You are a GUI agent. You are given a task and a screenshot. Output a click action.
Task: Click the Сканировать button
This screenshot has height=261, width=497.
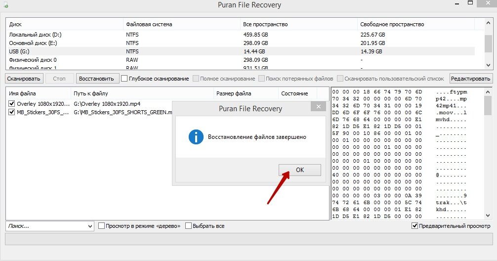point(24,79)
